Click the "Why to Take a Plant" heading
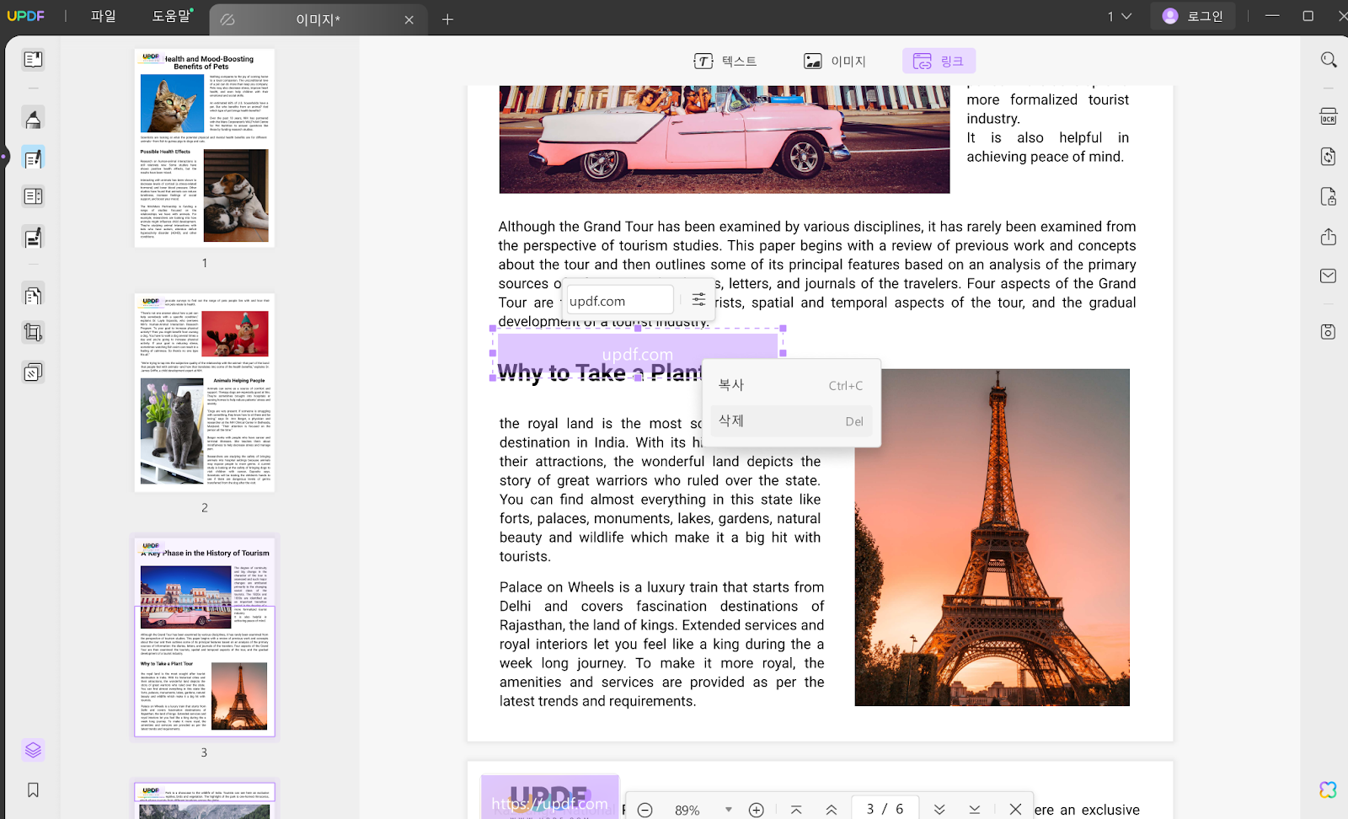The width and height of the screenshot is (1348, 819). (600, 372)
